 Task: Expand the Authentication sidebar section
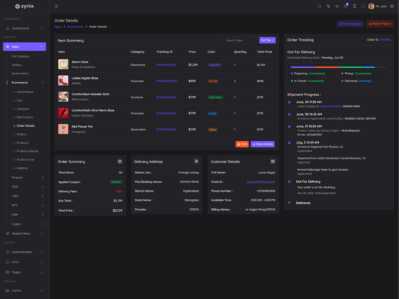[x=24, y=252]
